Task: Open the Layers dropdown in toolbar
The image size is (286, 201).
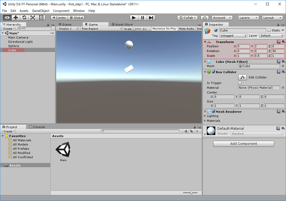Action: coord(248,18)
